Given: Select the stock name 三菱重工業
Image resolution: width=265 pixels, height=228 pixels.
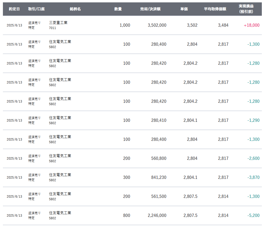Looking at the screenshot, I should click(58, 23).
